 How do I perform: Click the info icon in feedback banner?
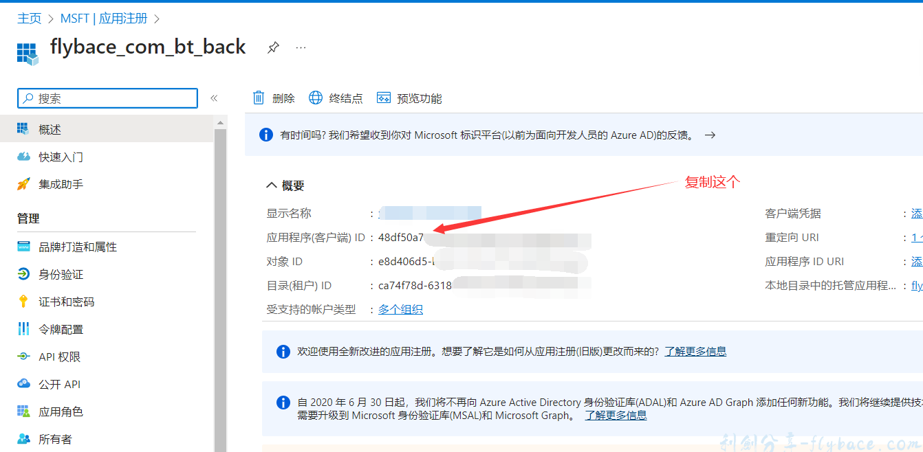266,135
